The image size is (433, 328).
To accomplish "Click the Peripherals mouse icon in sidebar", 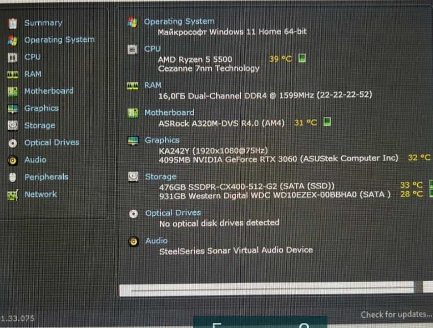I will tap(13, 178).
